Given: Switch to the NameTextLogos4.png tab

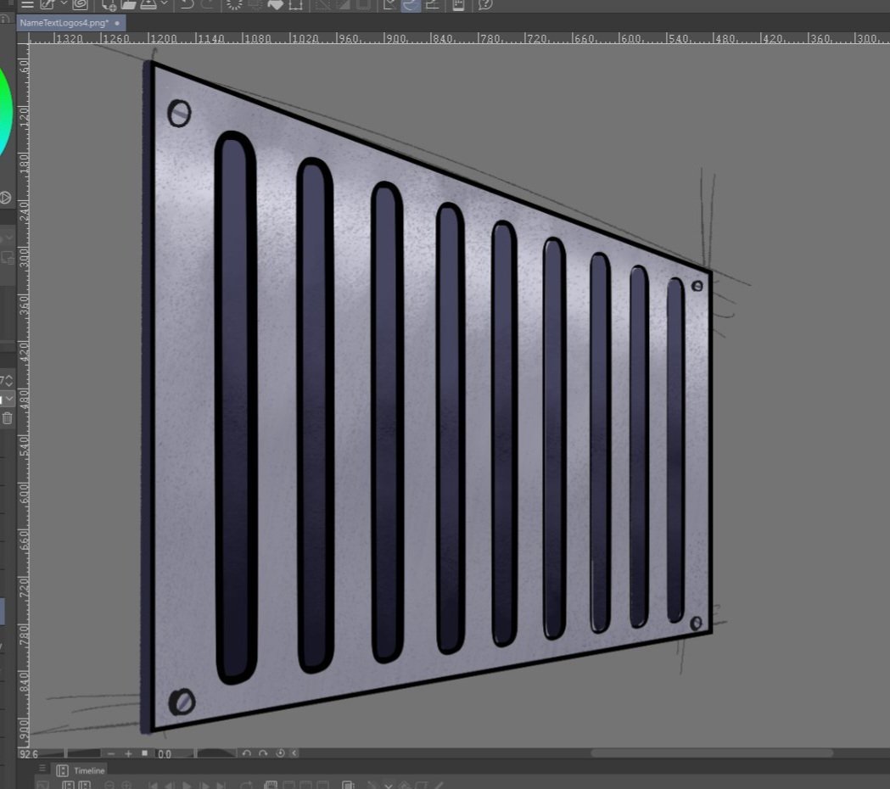Looking at the screenshot, I should pyautogui.click(x=64, y=23).
